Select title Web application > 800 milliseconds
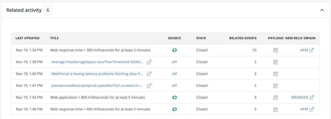Screen dimensions: 331x119 [97, 97]
